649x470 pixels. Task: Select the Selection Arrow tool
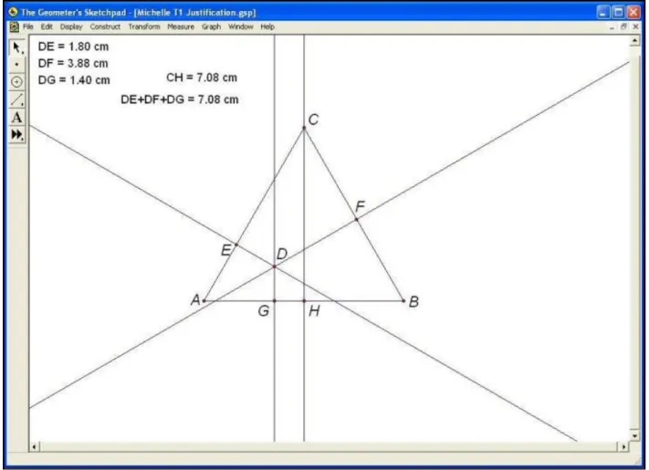click(x=16, y=48)
